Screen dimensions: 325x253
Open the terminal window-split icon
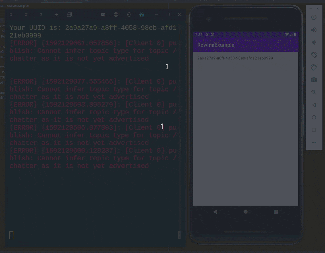69,14
